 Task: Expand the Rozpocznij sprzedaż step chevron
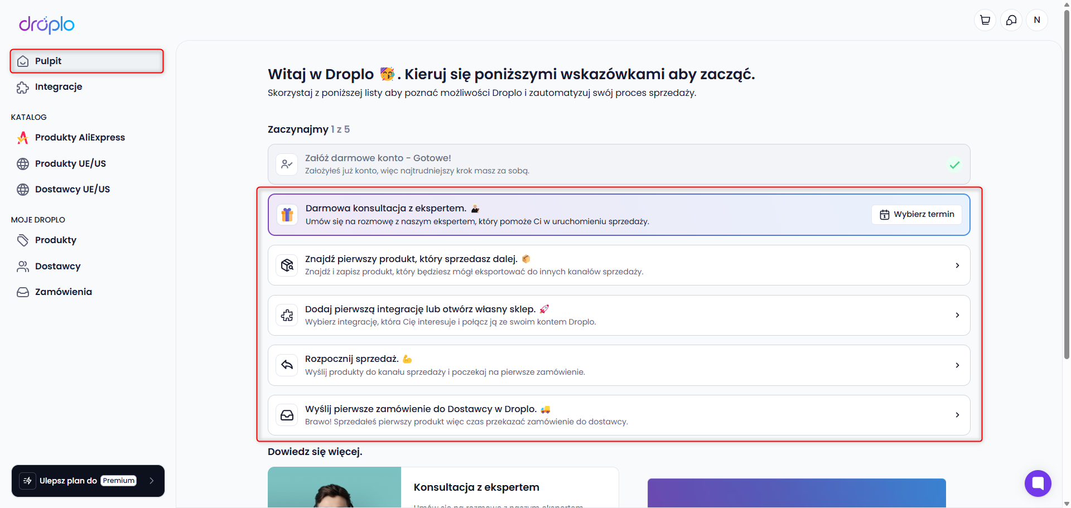click(x=957, y=365)
